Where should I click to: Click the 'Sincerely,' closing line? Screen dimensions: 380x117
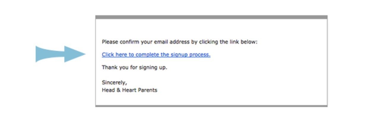[114, 83]
